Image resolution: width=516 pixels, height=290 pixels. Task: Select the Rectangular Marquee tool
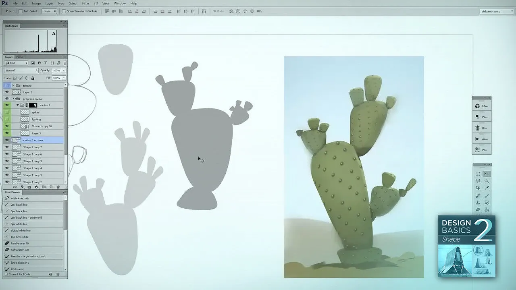[x=478, y=174]
